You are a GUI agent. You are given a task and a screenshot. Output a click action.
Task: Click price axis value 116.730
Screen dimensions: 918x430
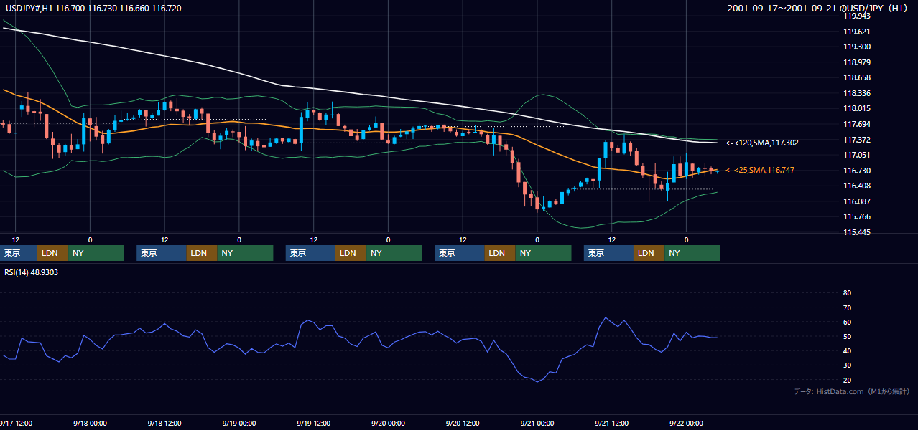tap(856, 171)
